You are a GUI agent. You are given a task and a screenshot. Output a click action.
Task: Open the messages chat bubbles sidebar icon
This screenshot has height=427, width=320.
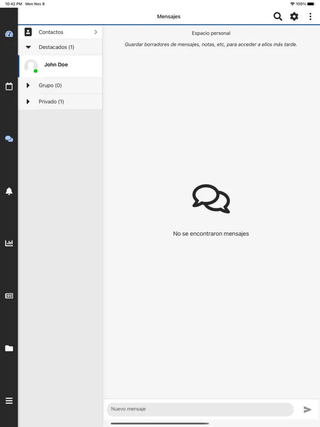[x=9, y=139]
